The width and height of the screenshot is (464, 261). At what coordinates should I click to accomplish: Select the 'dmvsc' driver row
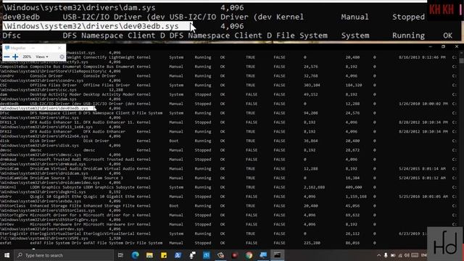pos(228,150)
